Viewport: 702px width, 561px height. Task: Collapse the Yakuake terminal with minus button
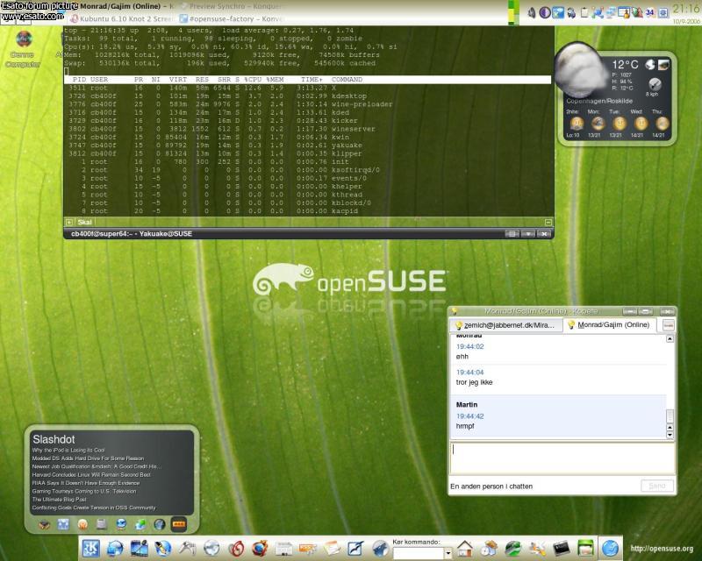548,223
